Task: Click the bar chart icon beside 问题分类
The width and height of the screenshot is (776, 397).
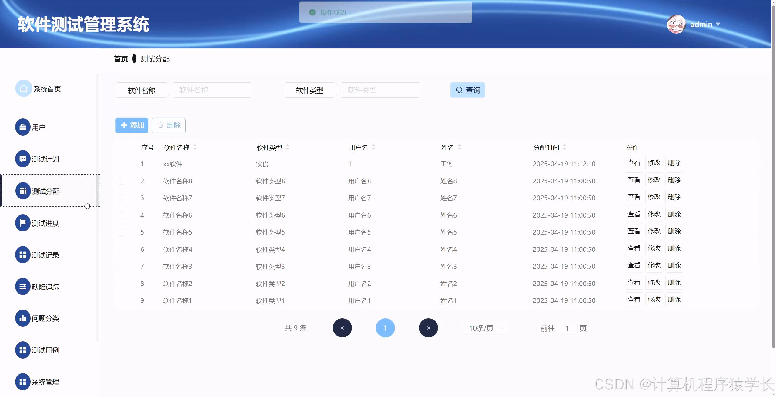Action: pos(23,318)
